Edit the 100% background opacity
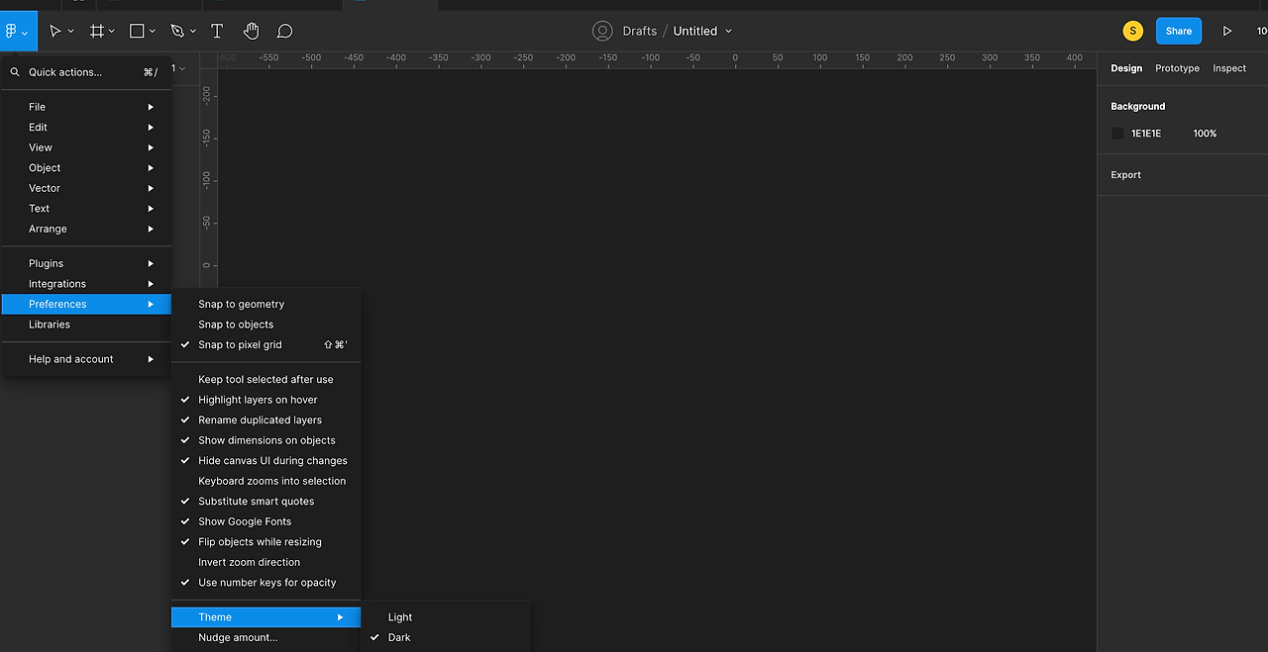Screen dimensions: 1268x652 click(x=1205, y=134)
